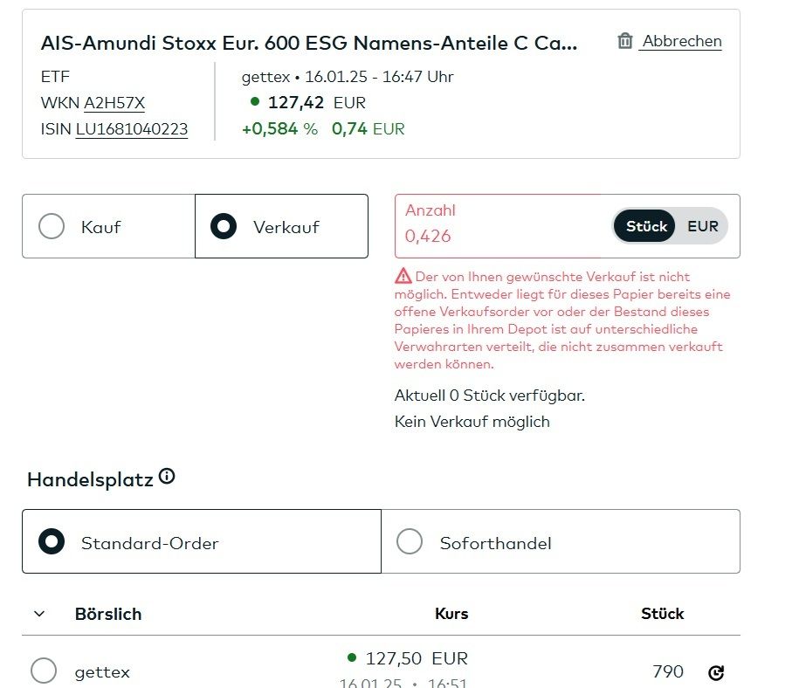The image size is (792, 688).
Task: Choose the Soforthandel option
Action: point(410,542)
